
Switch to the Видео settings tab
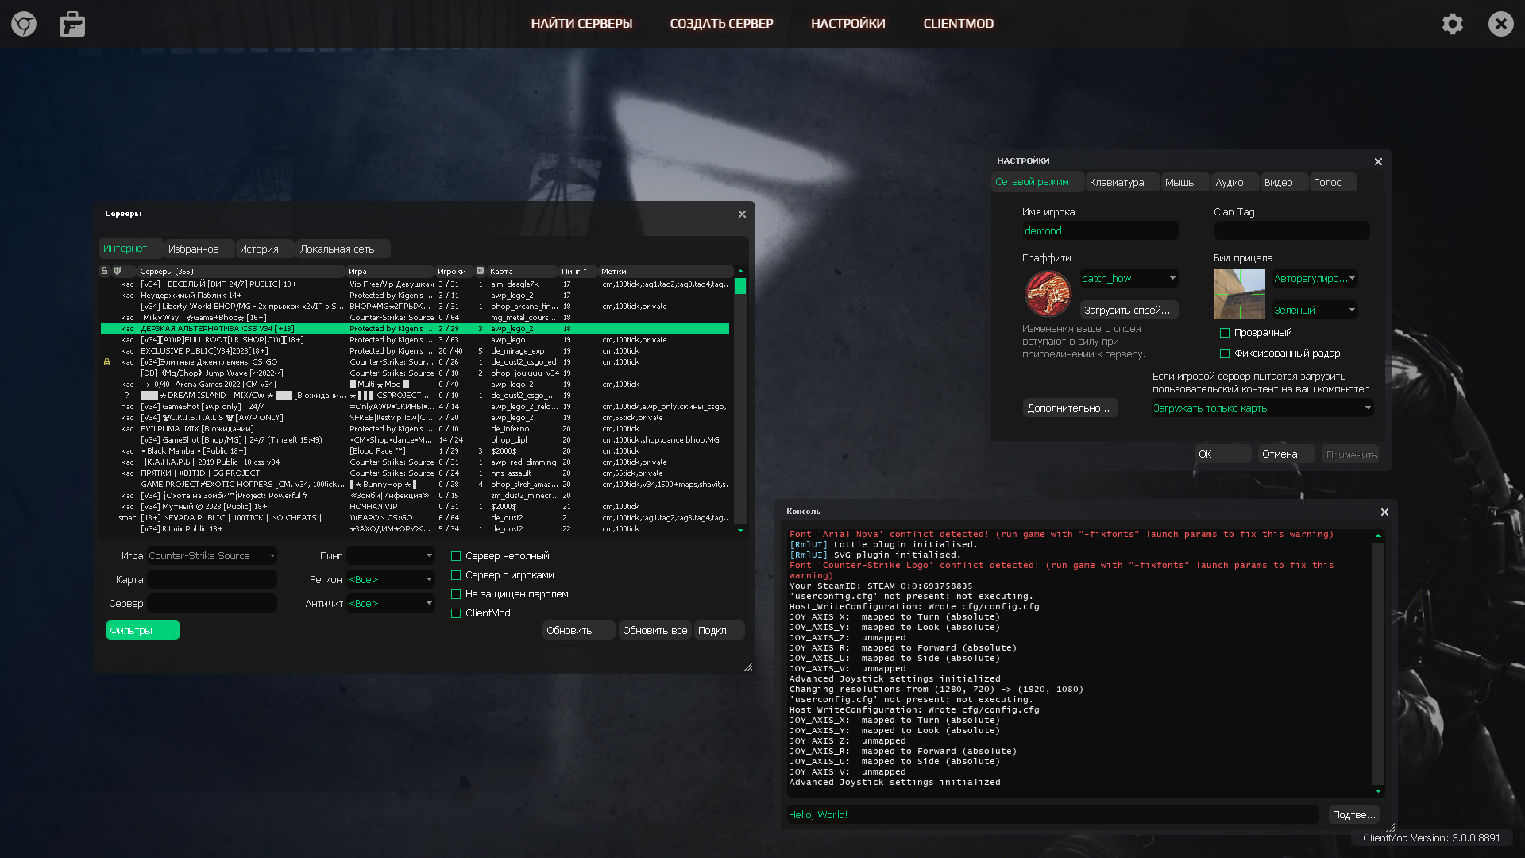(1284, 182)
